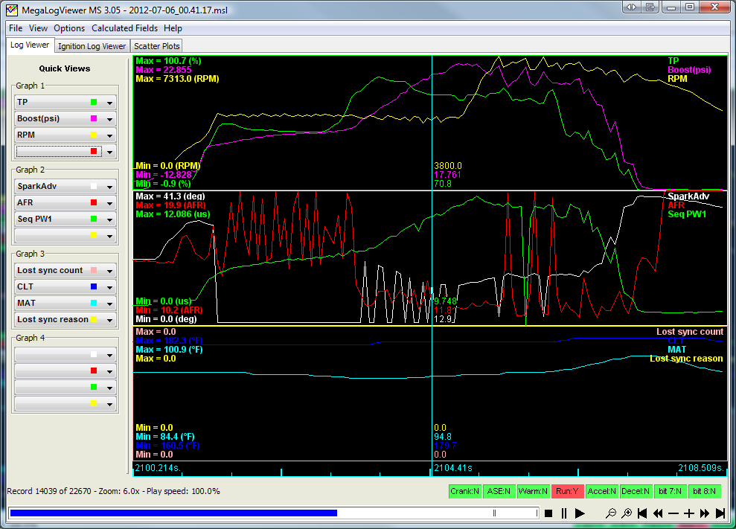Click the Accel:N status indicator
The image size is (736, 529).
click(601, 491)
